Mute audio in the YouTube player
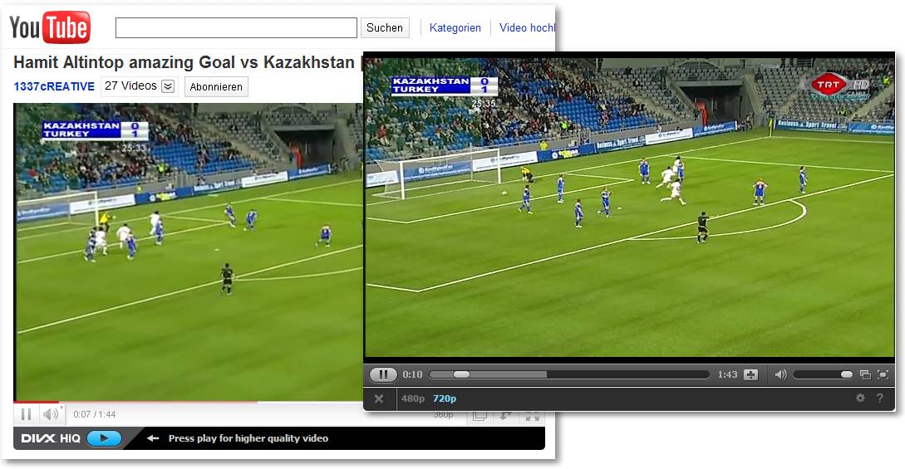 (51, 413)
